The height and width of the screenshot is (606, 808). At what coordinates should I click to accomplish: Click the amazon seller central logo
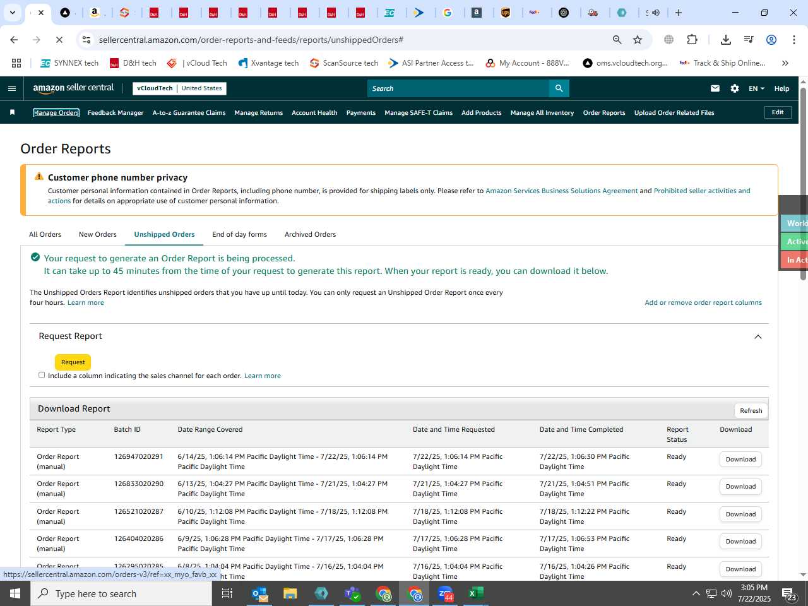point(73,88)
